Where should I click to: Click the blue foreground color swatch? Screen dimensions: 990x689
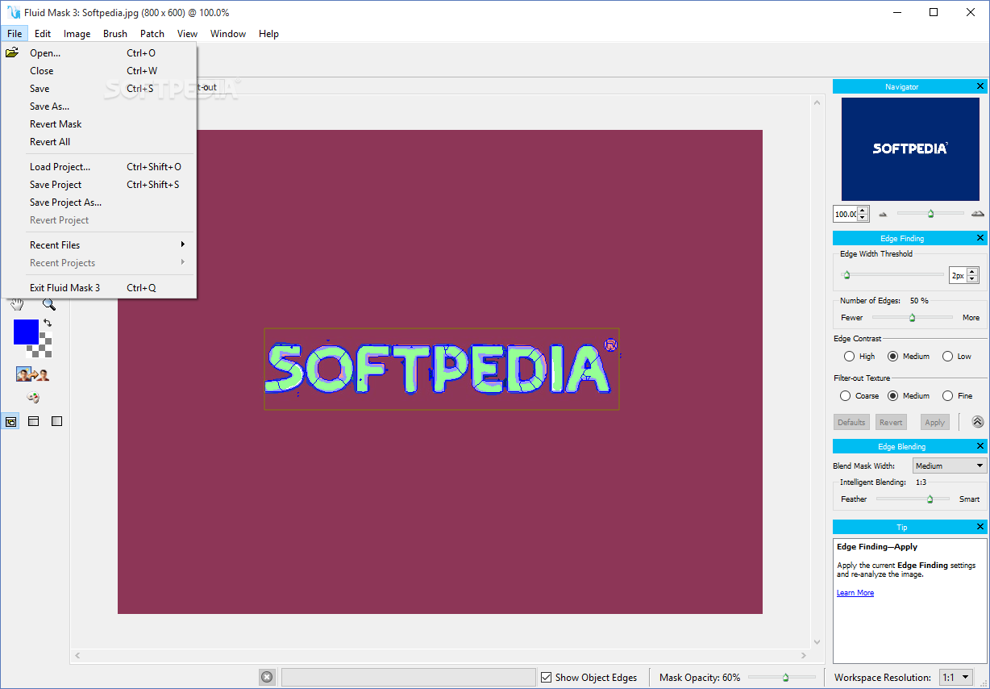26,332
